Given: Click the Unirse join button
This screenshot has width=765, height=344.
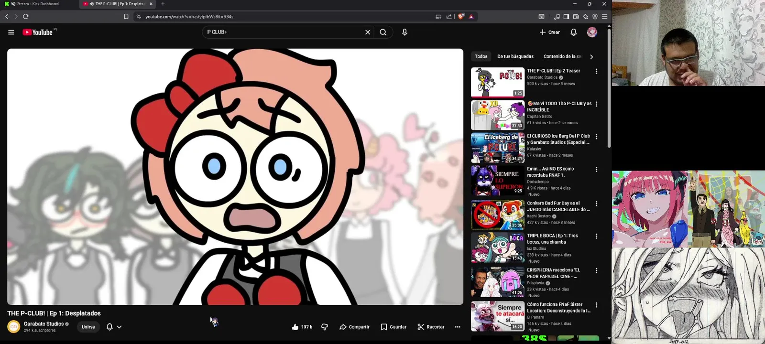Looking at the screenshot, I should tap(88, 327).
